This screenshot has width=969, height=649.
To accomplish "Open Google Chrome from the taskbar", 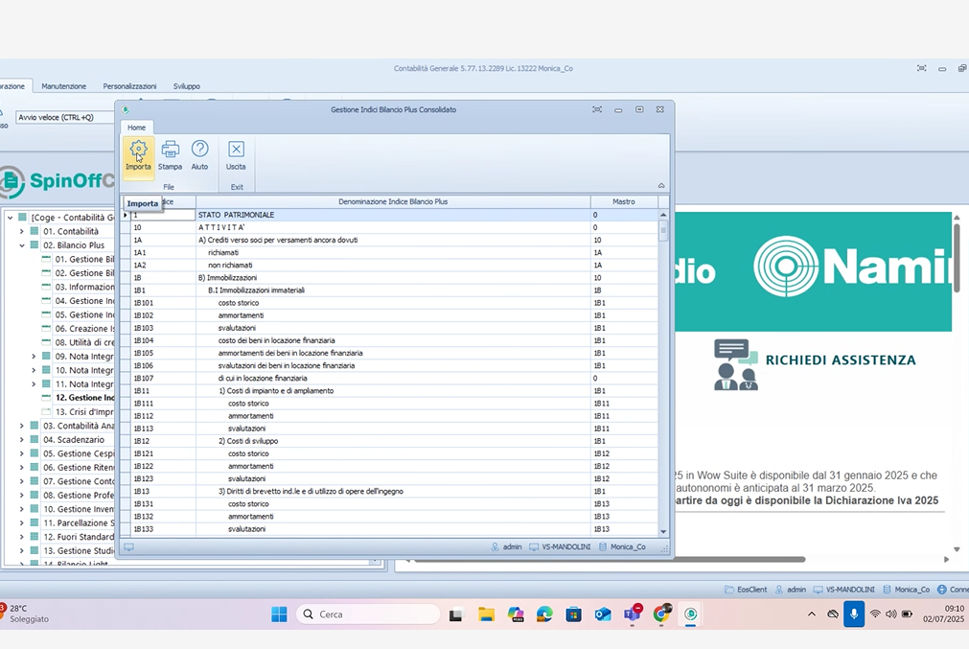I will point(661,614).
